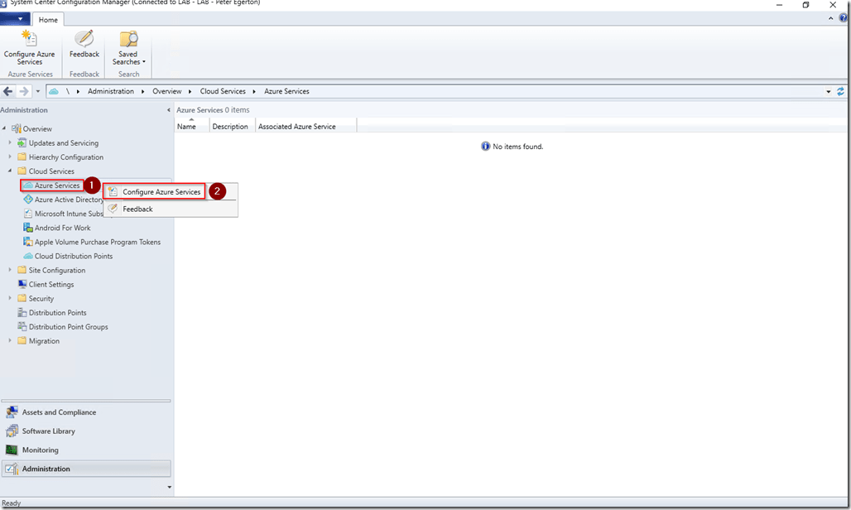Collapse the Administration navigation pane arrow

tap(169, 110)
